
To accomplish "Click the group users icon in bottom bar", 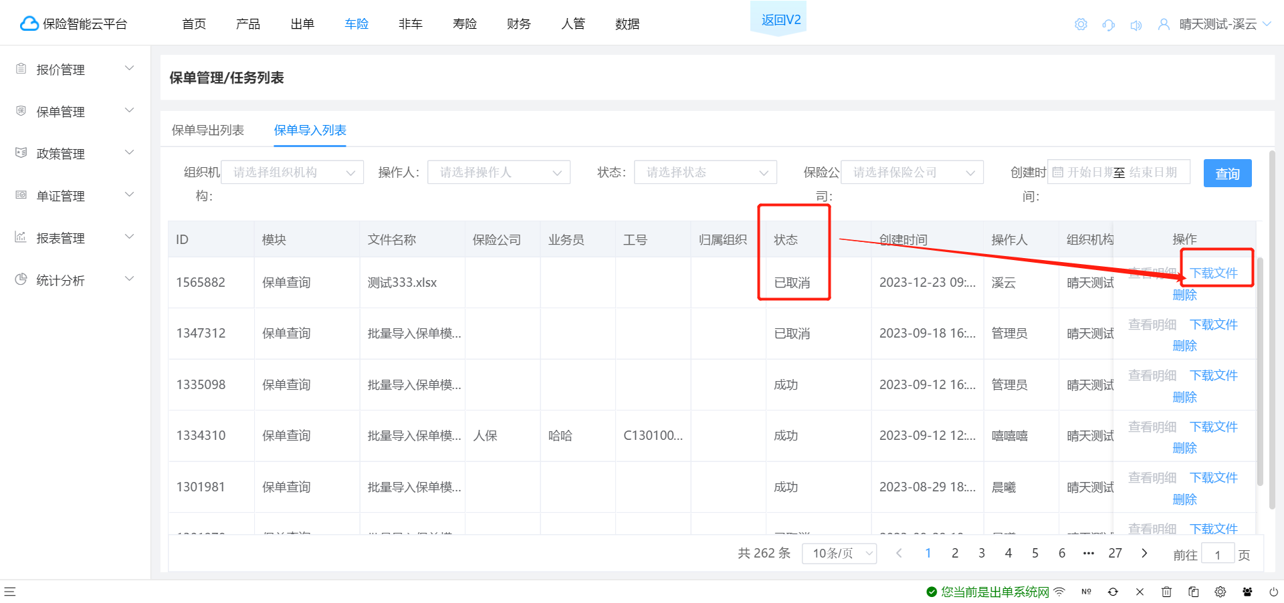I will tap(1247, 592).
